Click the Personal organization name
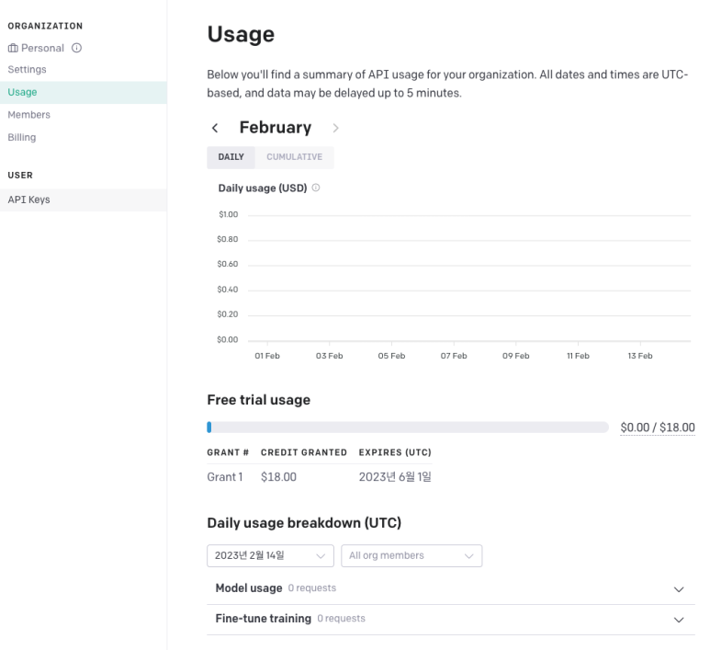Image resolution: width=710 pixels, height=650 pixels. 42,48
